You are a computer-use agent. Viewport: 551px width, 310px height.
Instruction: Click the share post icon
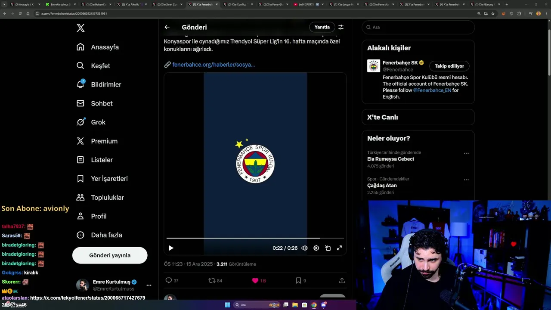[x=342, y=280]
